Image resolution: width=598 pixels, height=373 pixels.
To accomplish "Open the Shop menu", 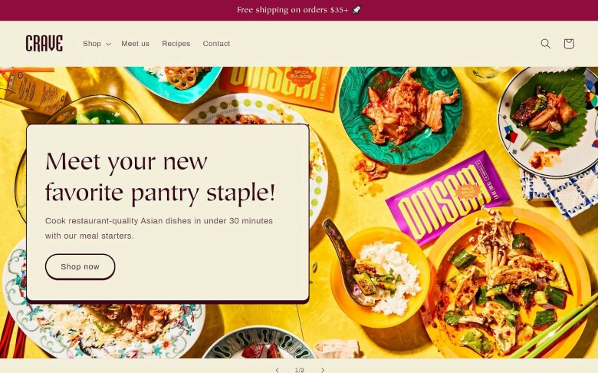I will 92,44.
